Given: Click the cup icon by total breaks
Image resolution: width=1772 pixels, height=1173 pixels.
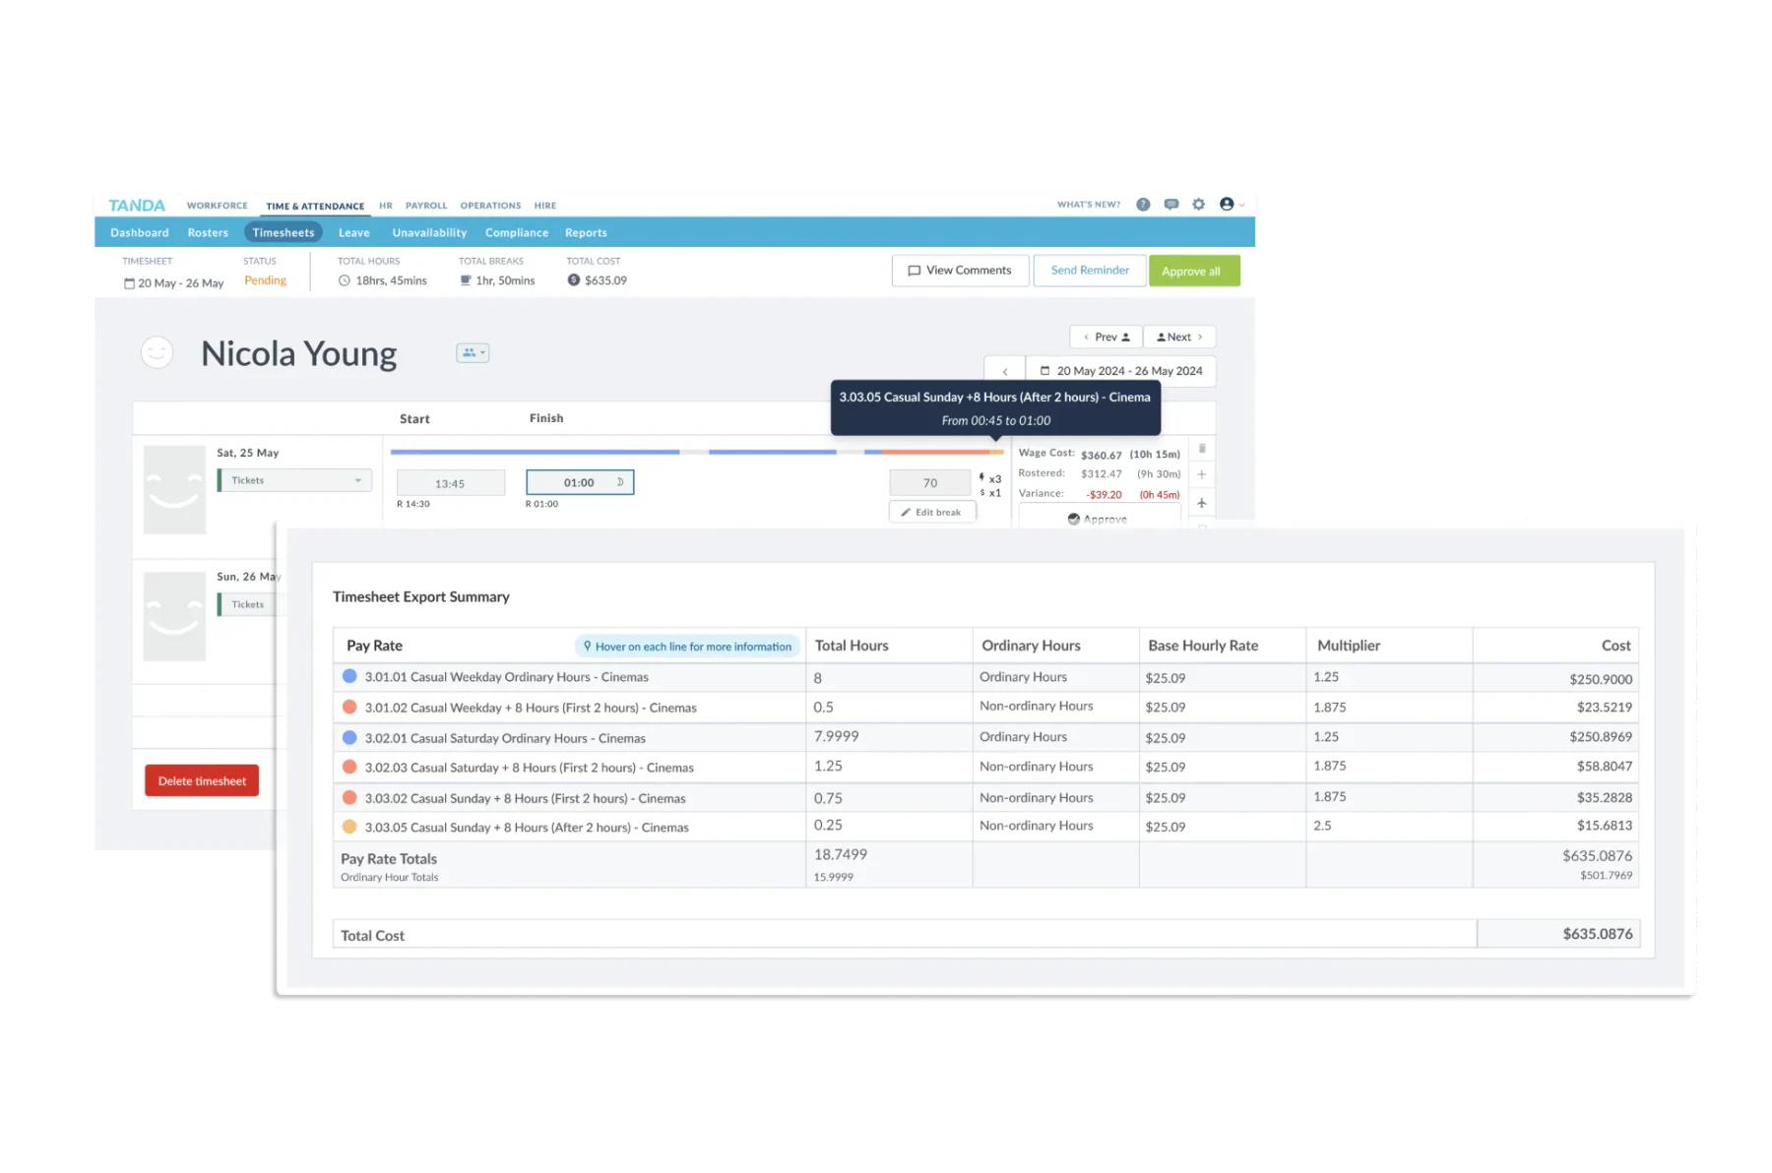Looking at the screenshot, I should pyautogui.click(x=466, y=280).
